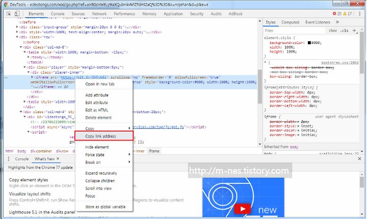The image size is (367, 219).
Task: Open the drawer three-dot menu
Action: pos(9,159)
